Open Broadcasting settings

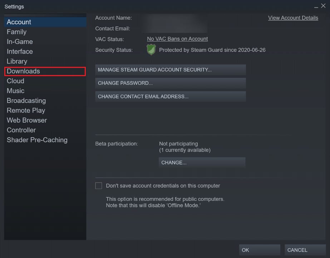point(26,100)
